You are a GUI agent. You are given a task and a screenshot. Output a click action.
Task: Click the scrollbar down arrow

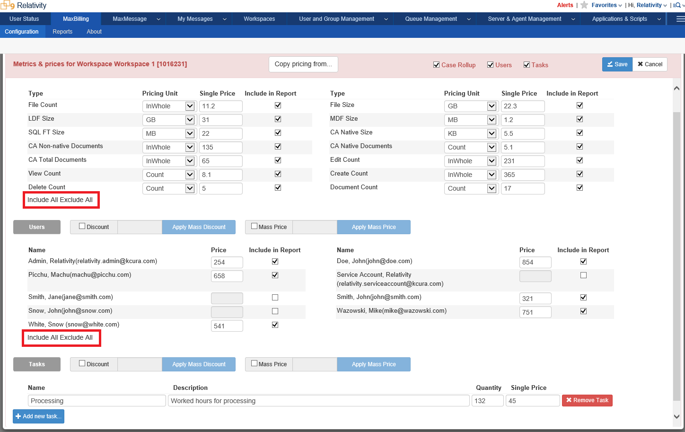tap(676, 416)
